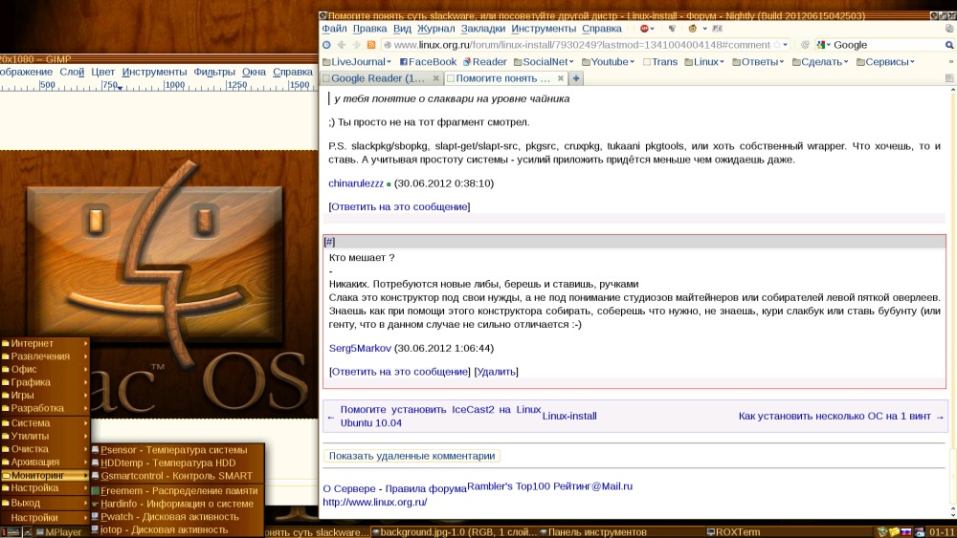957x538 pixels.
Task: Open the FaceBook bookmark
Action: pos(428,61)
